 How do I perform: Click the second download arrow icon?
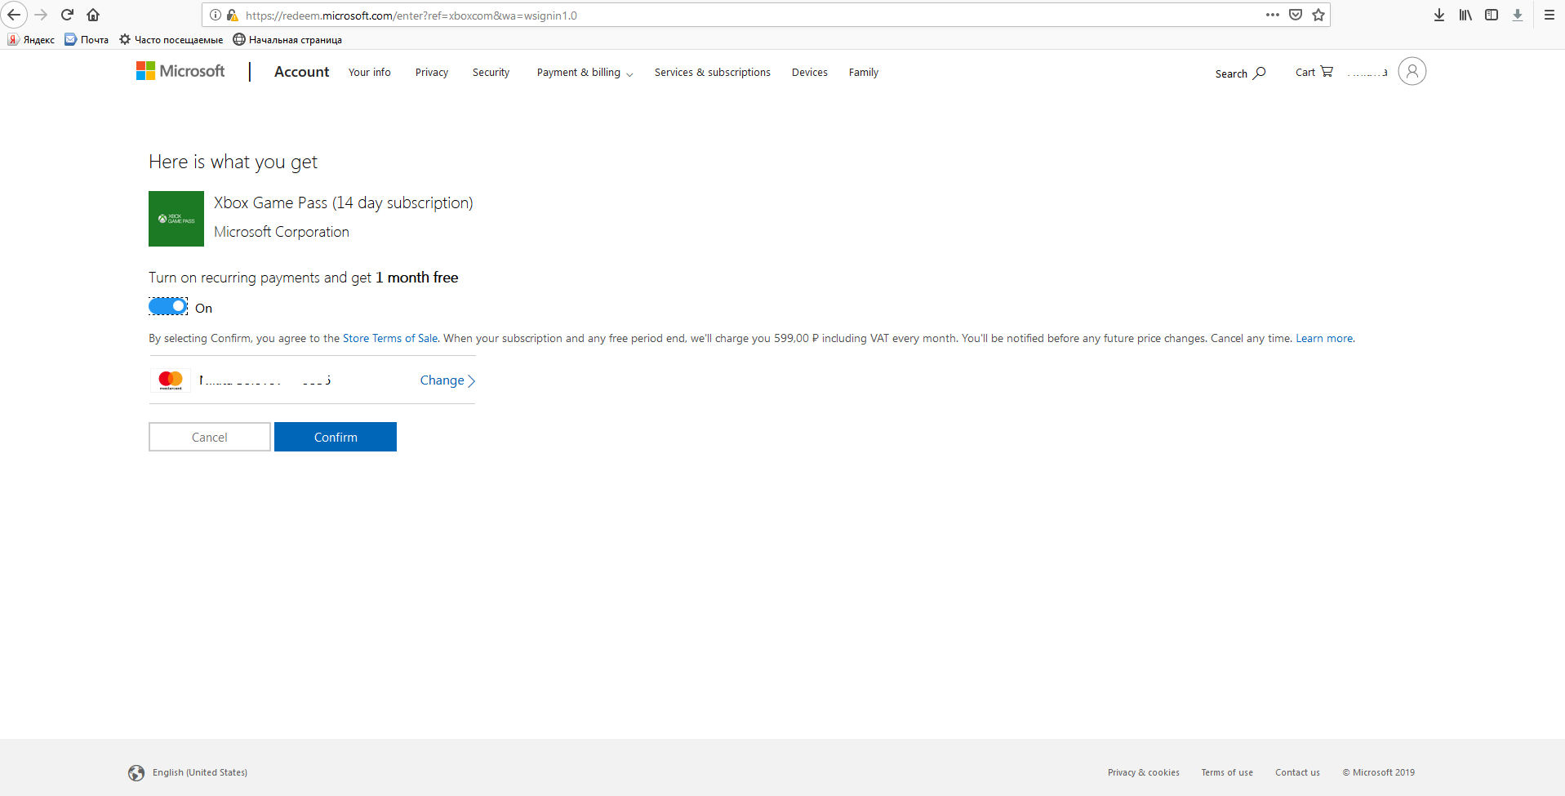click(1518, 15)
